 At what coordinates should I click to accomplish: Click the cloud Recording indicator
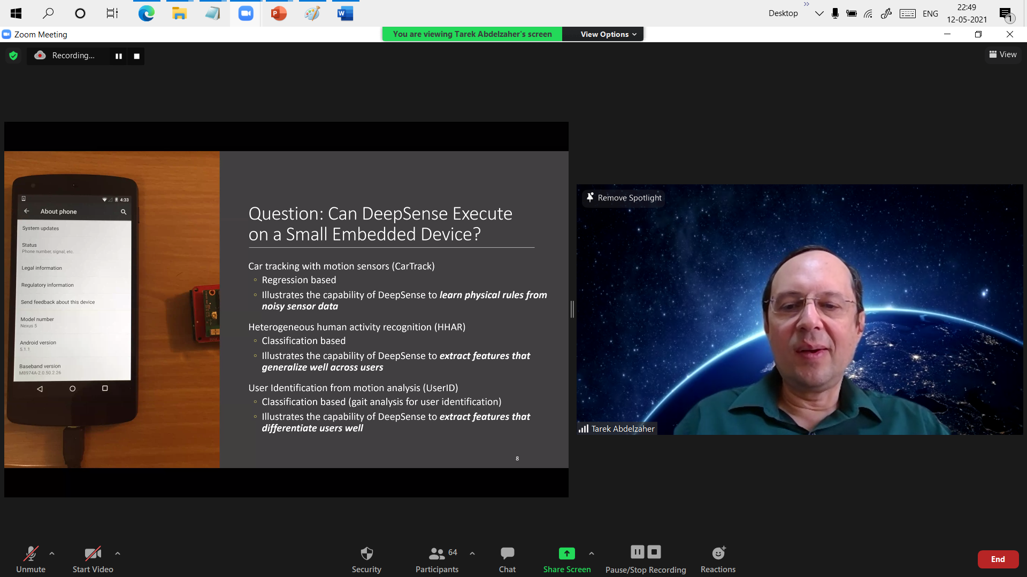coord(65,56)
